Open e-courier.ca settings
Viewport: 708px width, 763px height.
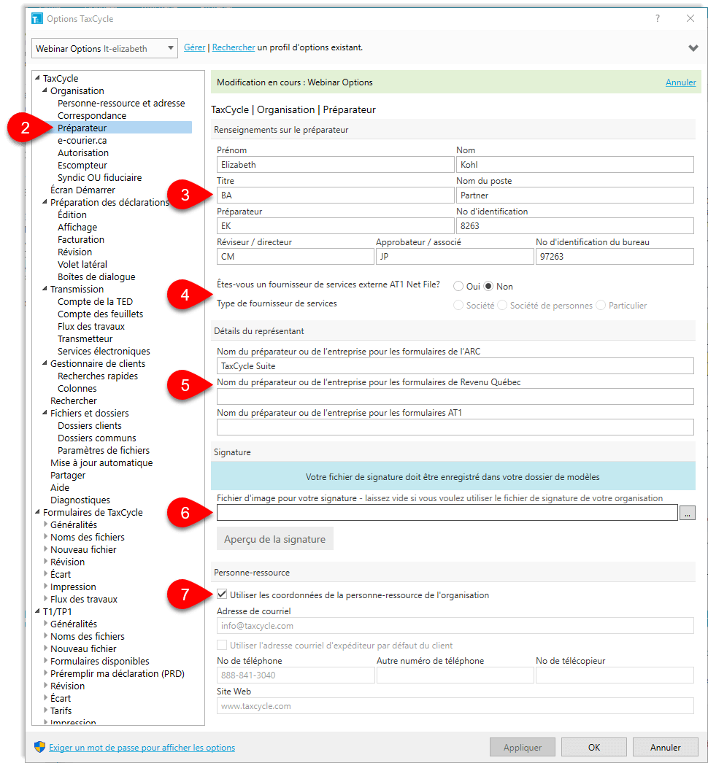tap(82, 141)
